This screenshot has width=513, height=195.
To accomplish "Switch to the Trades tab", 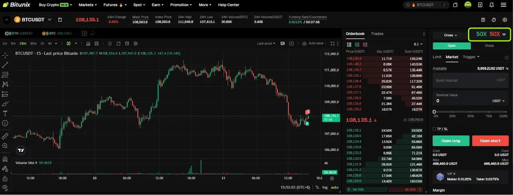I will tap(377, 34).
